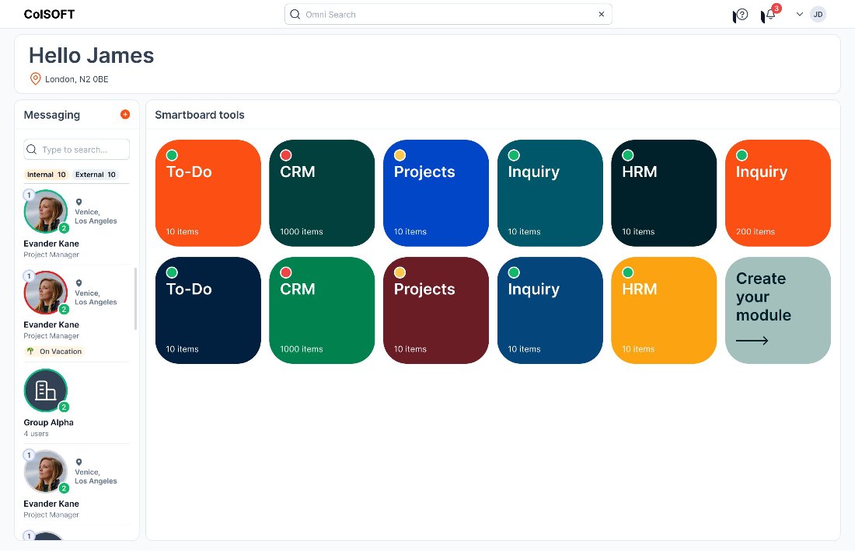Screen dimensions: 855x551
Task: Click green status dot on black HRM tile
Action: coord(627,155)
